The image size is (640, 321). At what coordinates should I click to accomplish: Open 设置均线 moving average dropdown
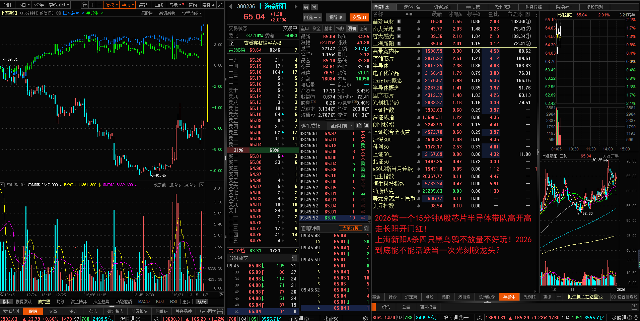pos(192,13)
